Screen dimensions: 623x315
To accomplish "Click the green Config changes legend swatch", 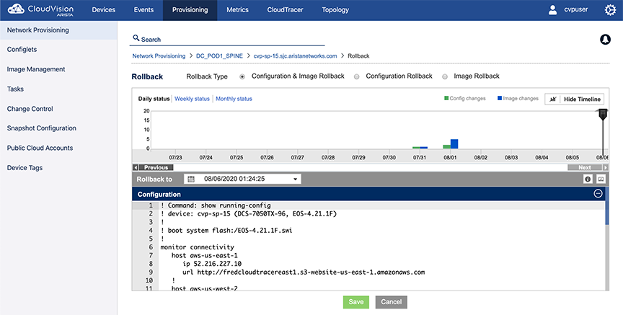I will [446, 98].
